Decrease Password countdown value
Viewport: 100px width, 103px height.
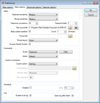coord(37,24)
